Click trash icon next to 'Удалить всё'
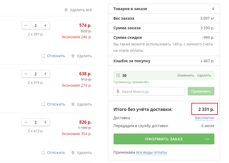229x163 pixels. click(x=66, y=10)
